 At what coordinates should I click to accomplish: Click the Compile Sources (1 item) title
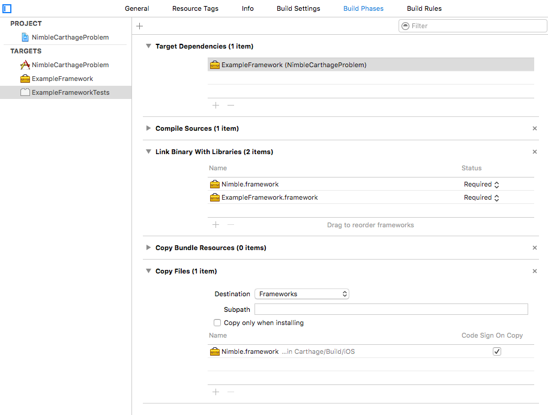coord(197,128)
